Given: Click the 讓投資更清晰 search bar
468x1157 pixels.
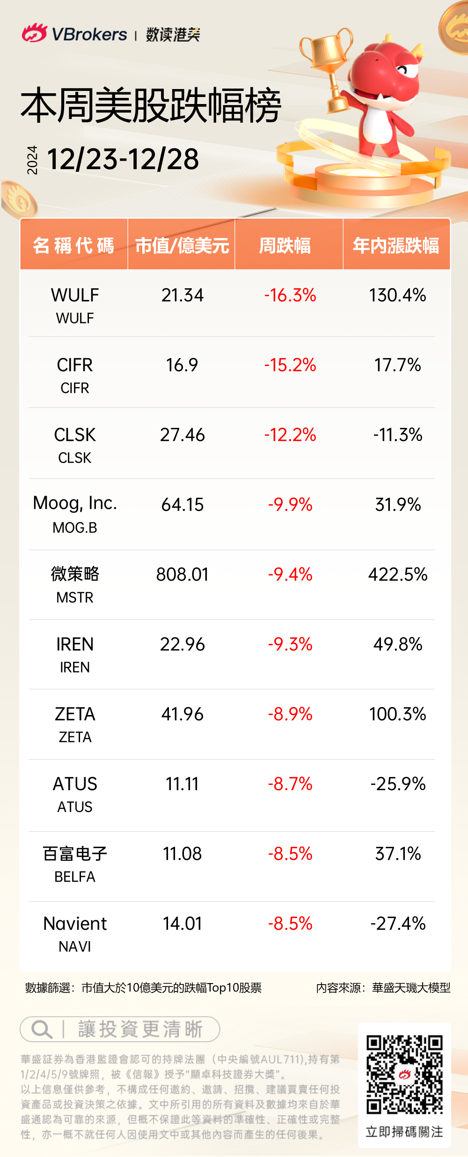Looking at the screenshot, I should tap(139, 1029).
